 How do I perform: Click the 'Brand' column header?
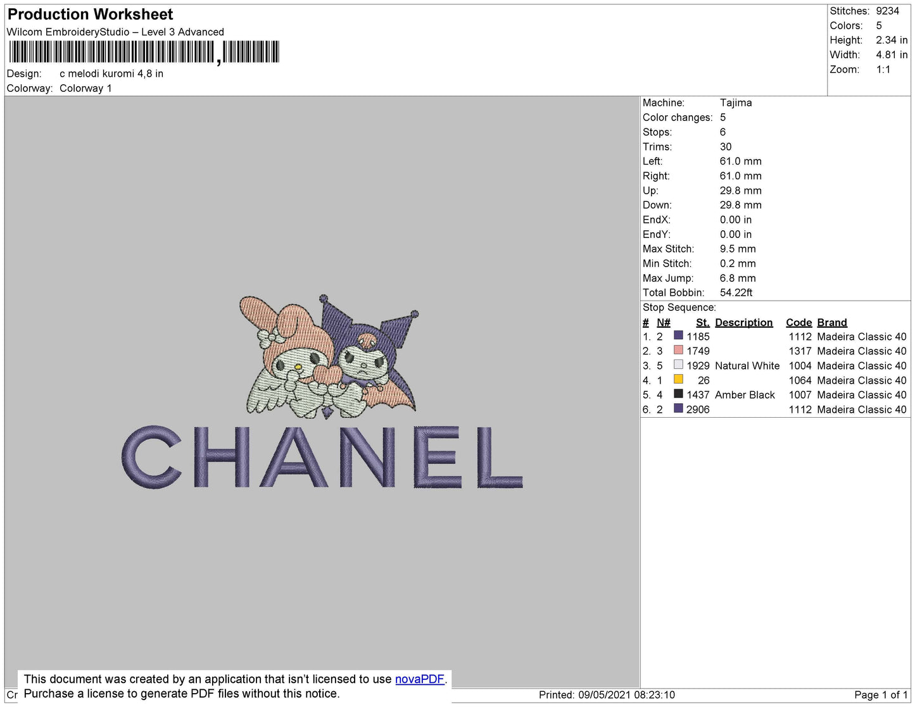(x=832, y=322)
